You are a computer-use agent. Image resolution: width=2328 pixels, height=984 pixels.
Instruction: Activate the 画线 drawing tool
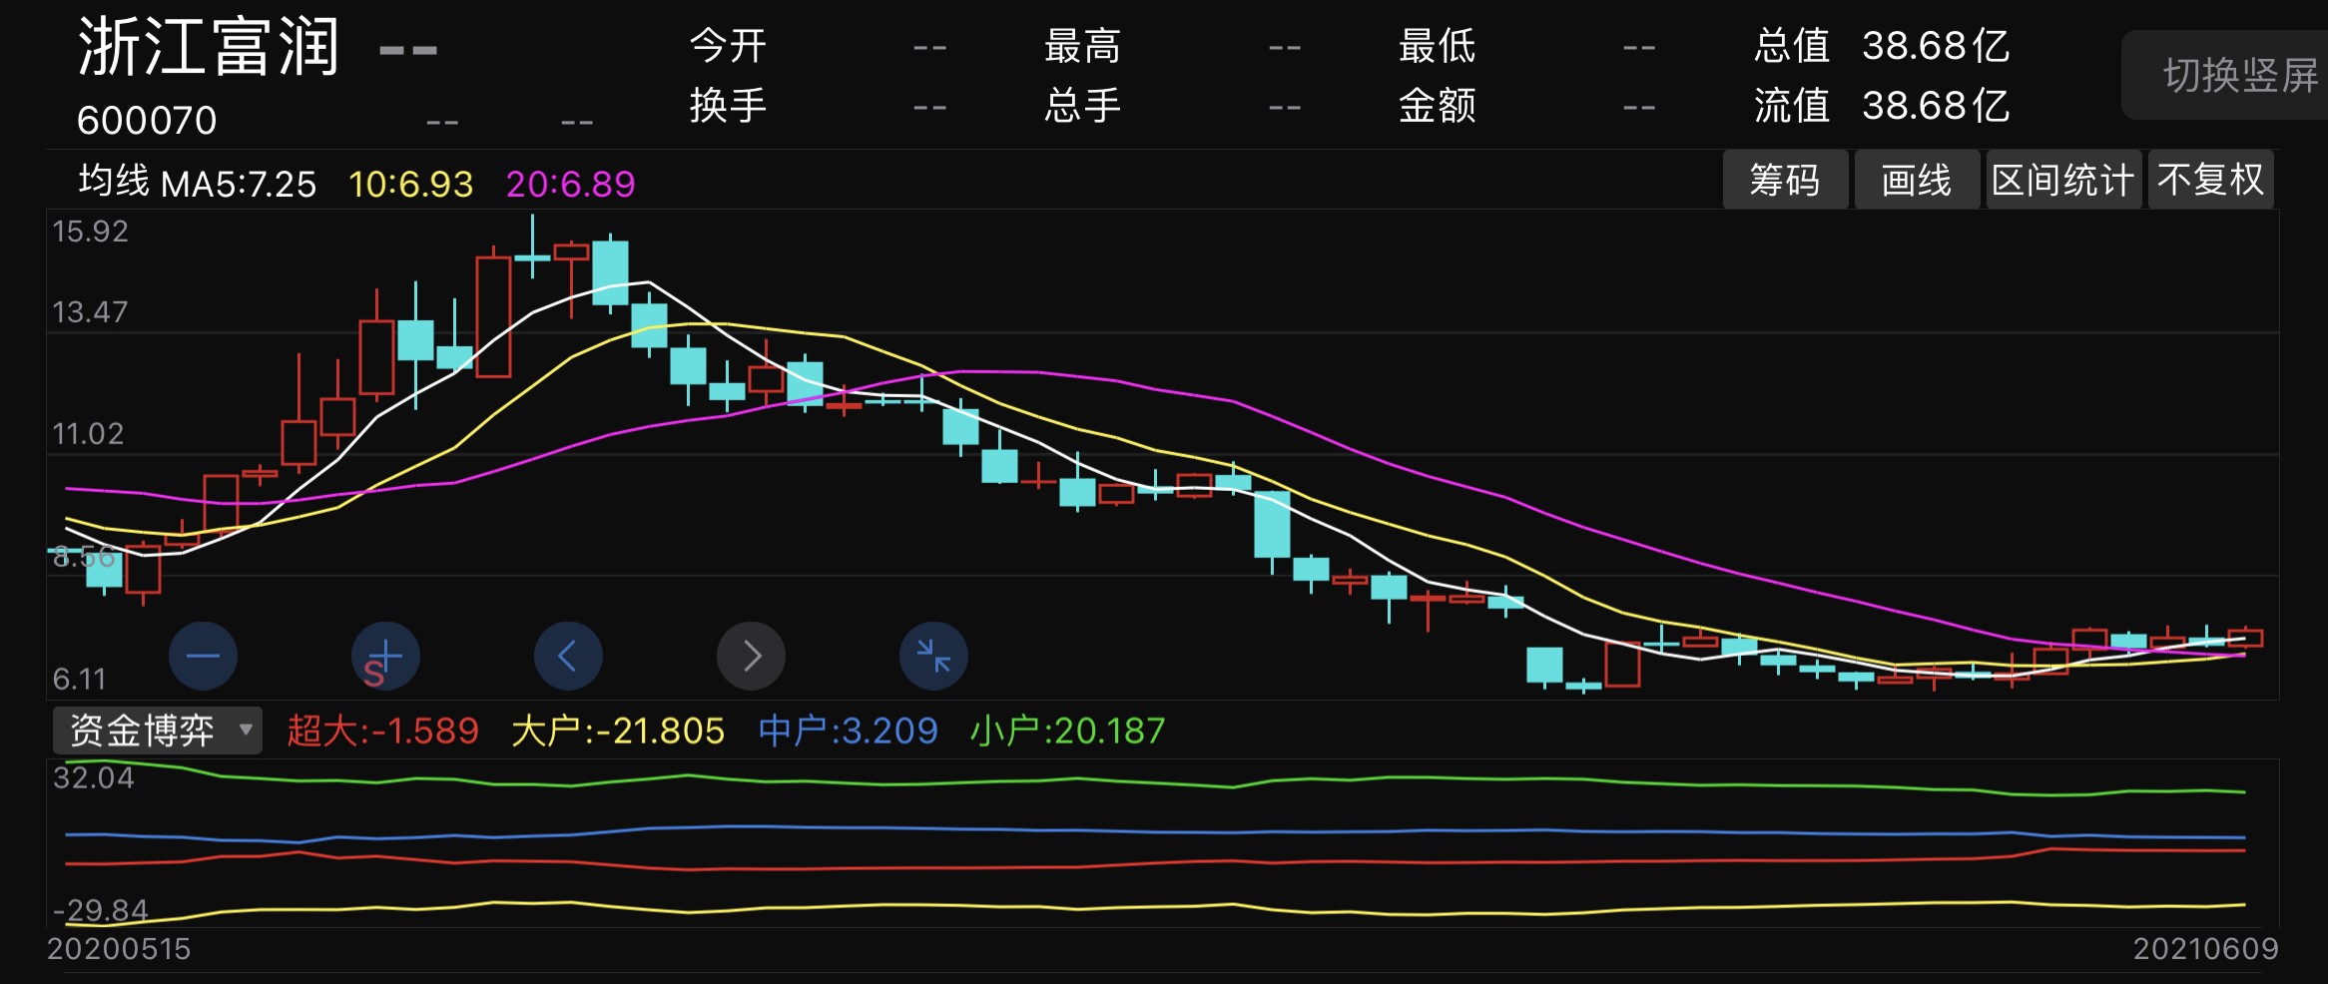click(x=1917, y=180)
